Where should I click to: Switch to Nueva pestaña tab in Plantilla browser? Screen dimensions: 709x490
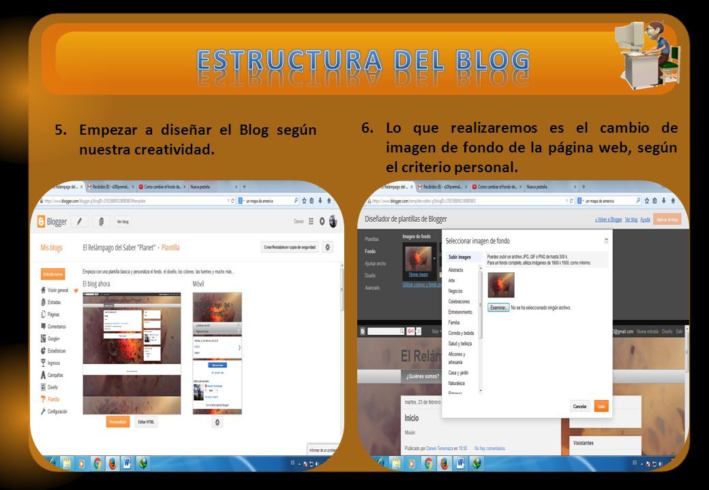[213, 186]
